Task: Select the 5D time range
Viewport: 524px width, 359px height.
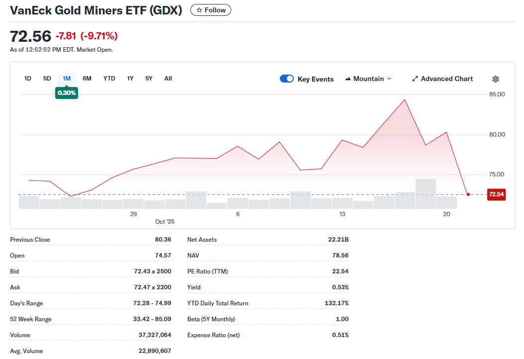Action: [x=47, y=79]
